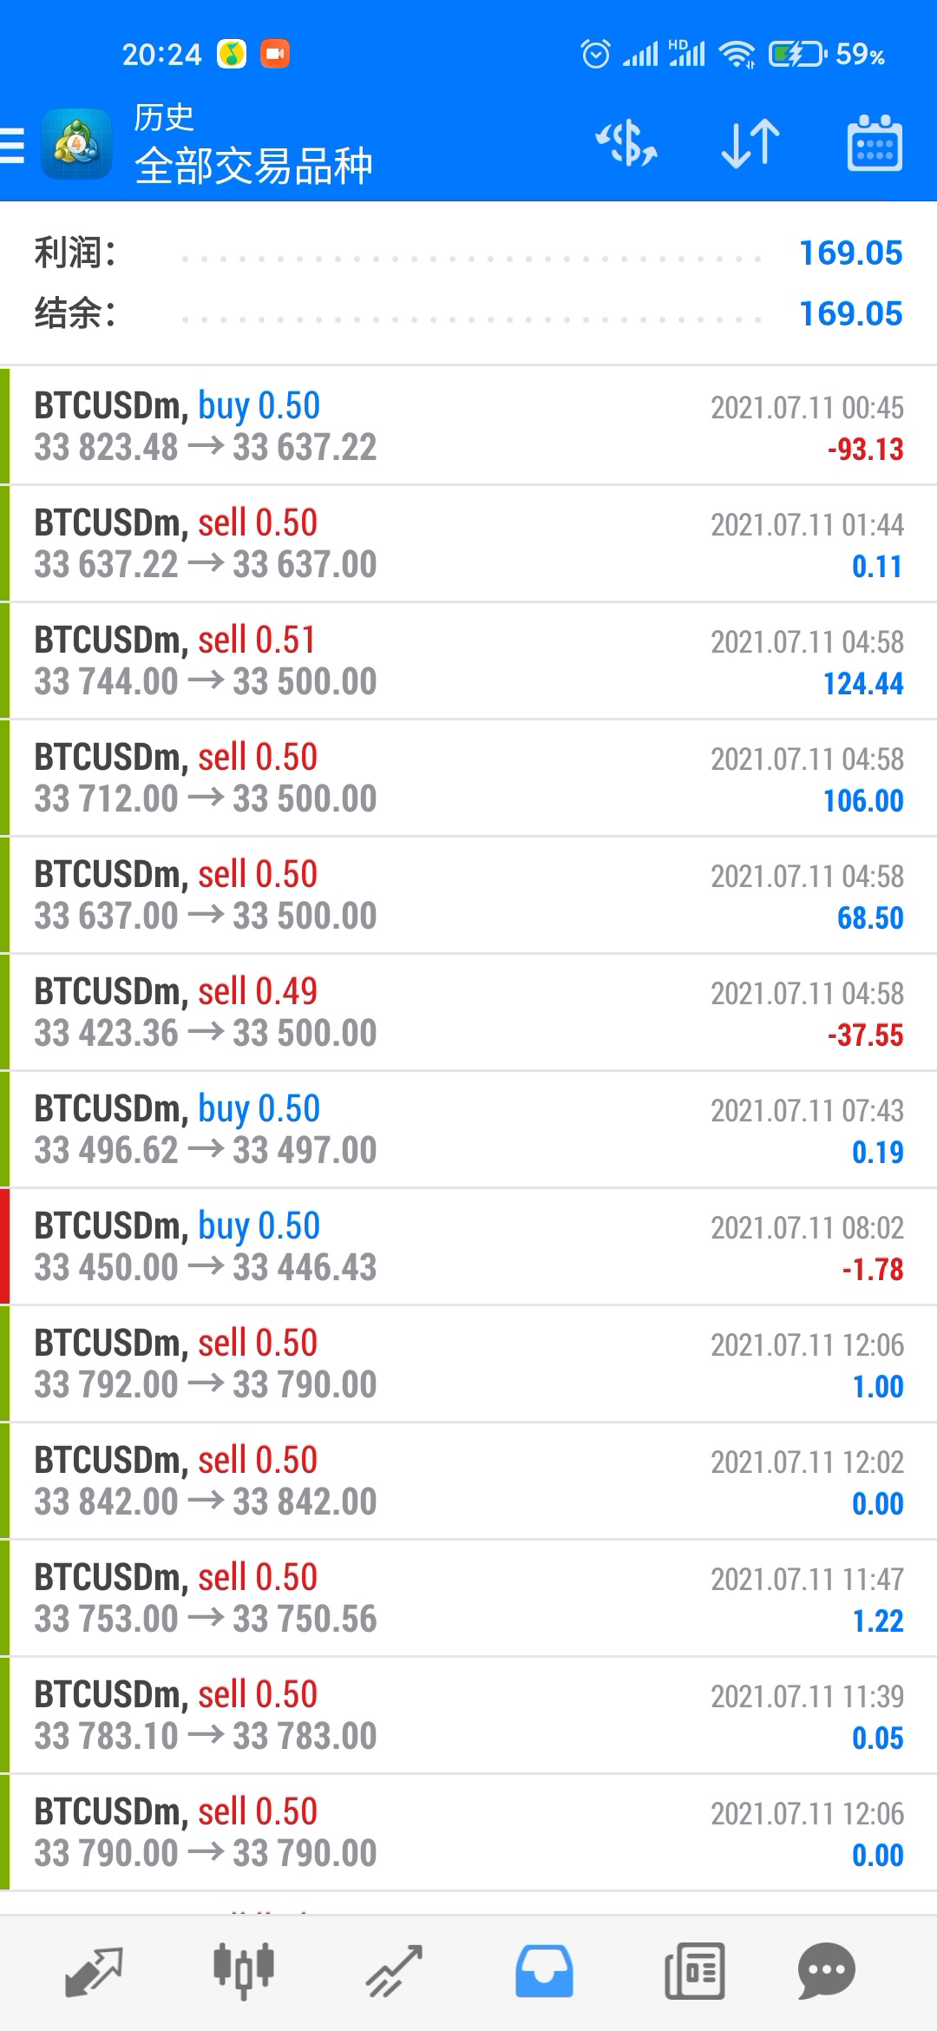Viewport: 937px width, 2031px height.
Task: Open the calendar date range picker
Action: [874, 143]
